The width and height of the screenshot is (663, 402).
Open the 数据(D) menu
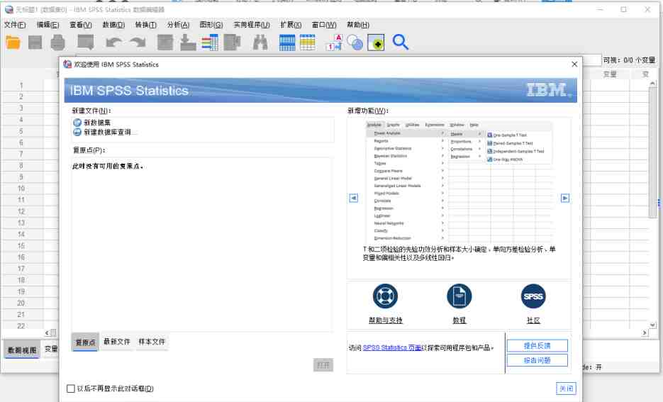click(113, 25)
